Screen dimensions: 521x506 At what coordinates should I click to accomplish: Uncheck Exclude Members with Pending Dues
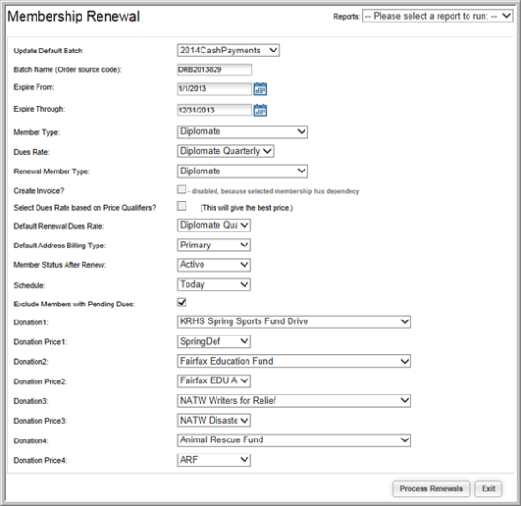(182, 302)
